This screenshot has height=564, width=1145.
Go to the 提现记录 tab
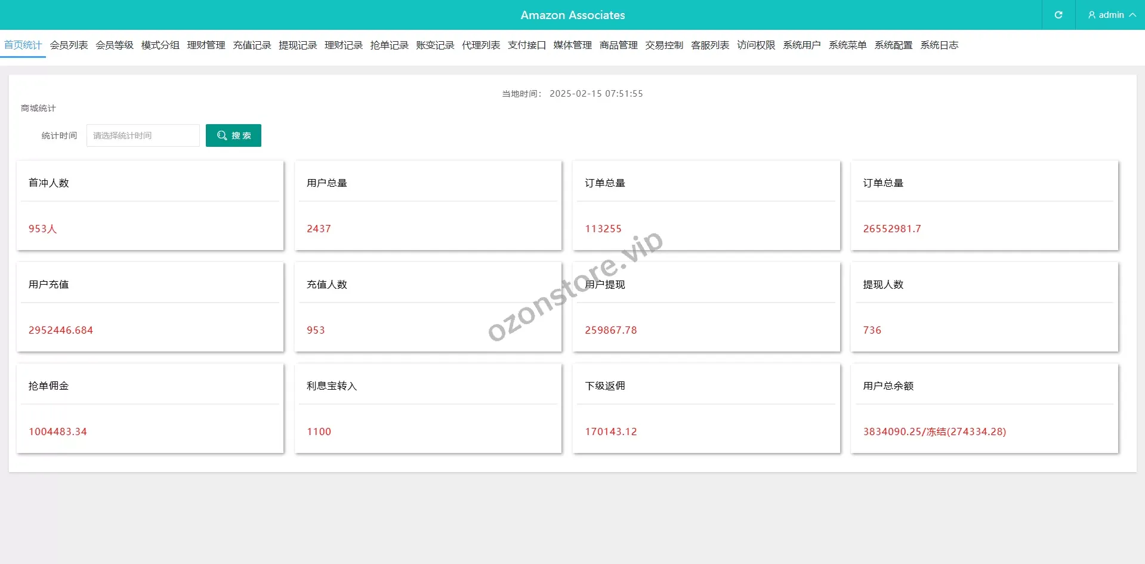click(x=298, y=45)
